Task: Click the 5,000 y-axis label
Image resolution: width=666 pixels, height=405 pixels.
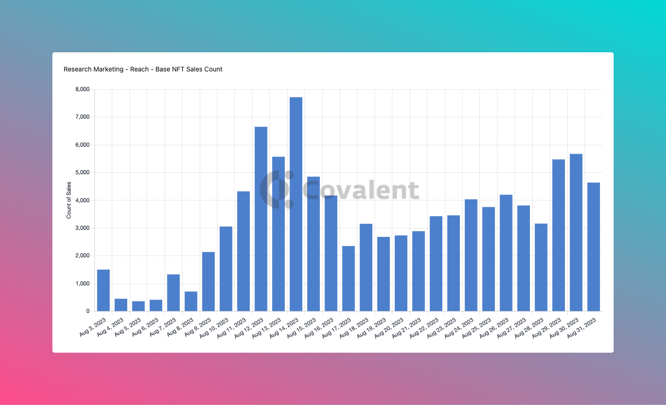Action: click(82, 172)
